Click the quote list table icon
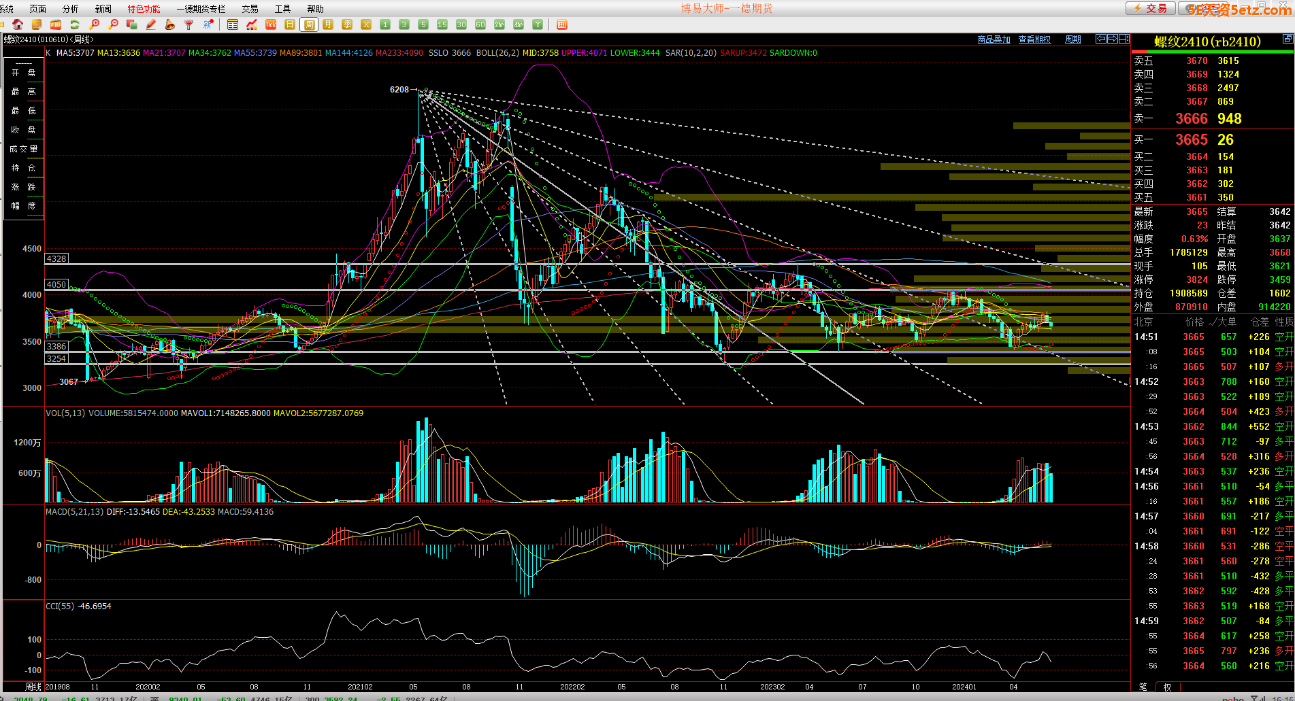The height and width of the screenshot is (701, 1295). pos(233,24)
